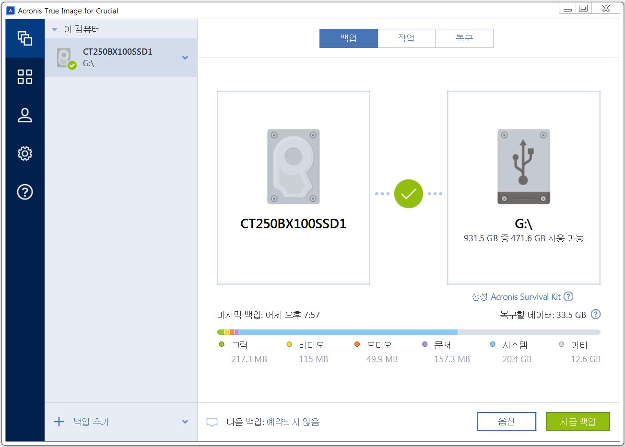Open the Account person icon in sidebar
Screen dimensions: 625x447
click(x=25, y=115)
